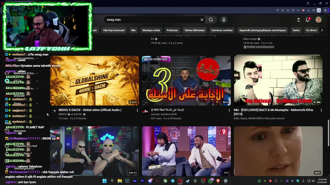
Task: Open options menu for BALTI mix
Action: pyautogui.click(x=321, y=110)
